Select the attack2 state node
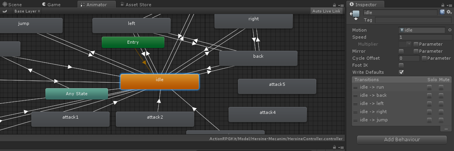454x151 pixels. coord(155,119)
